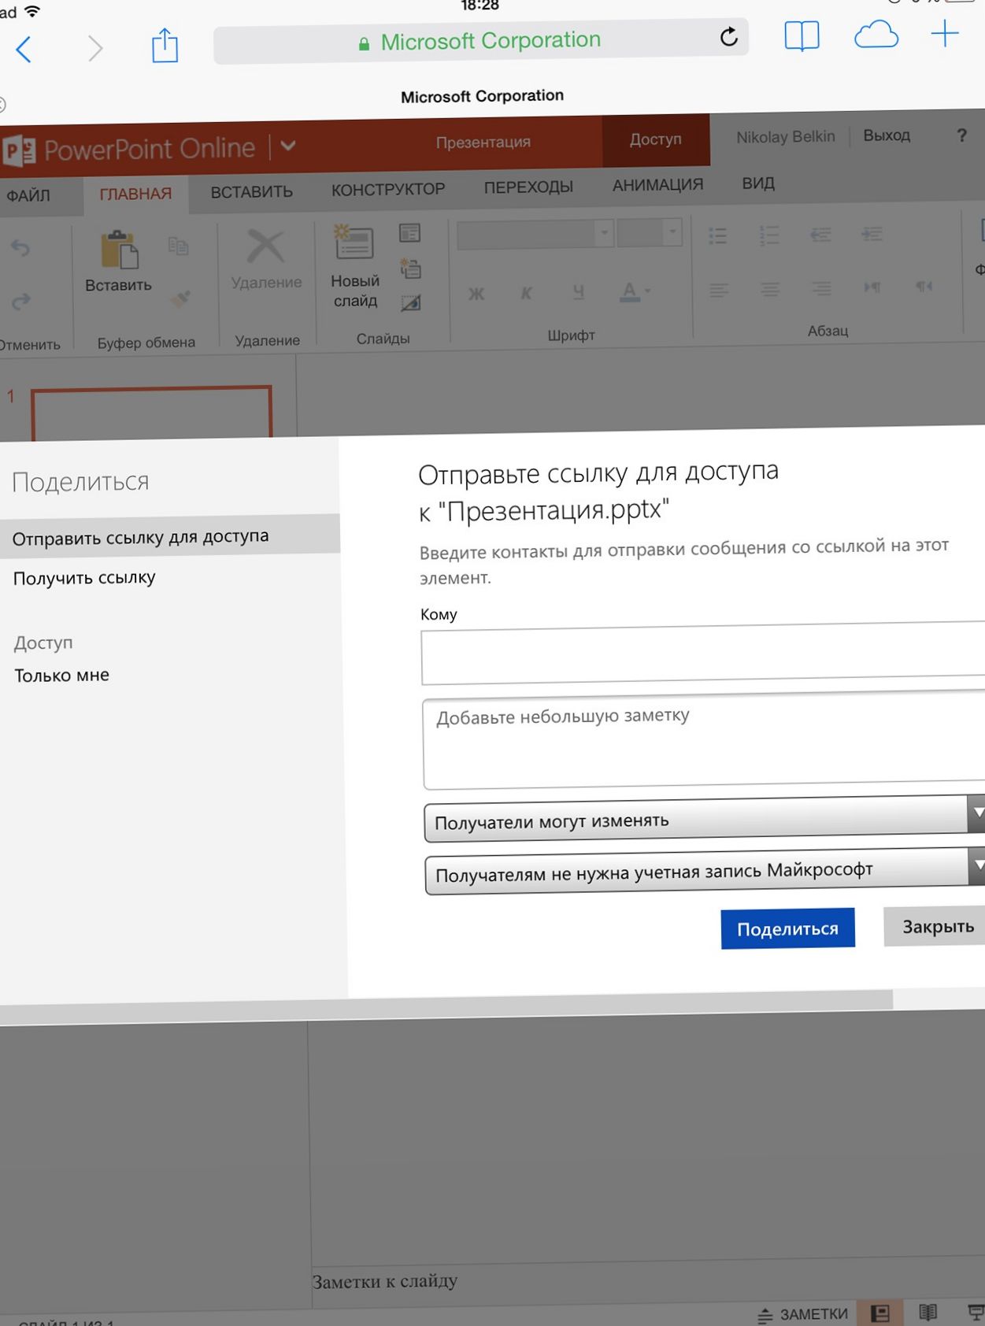
Task: Open the ФАЙЛ tab
Action: tap(28, 195)
